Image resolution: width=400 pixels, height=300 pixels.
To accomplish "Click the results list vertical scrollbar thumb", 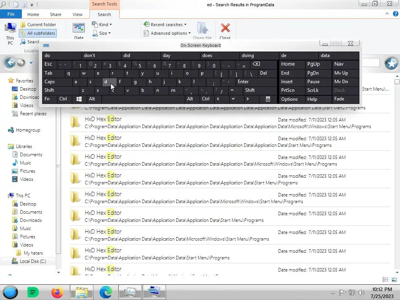I will click(397, 82).
